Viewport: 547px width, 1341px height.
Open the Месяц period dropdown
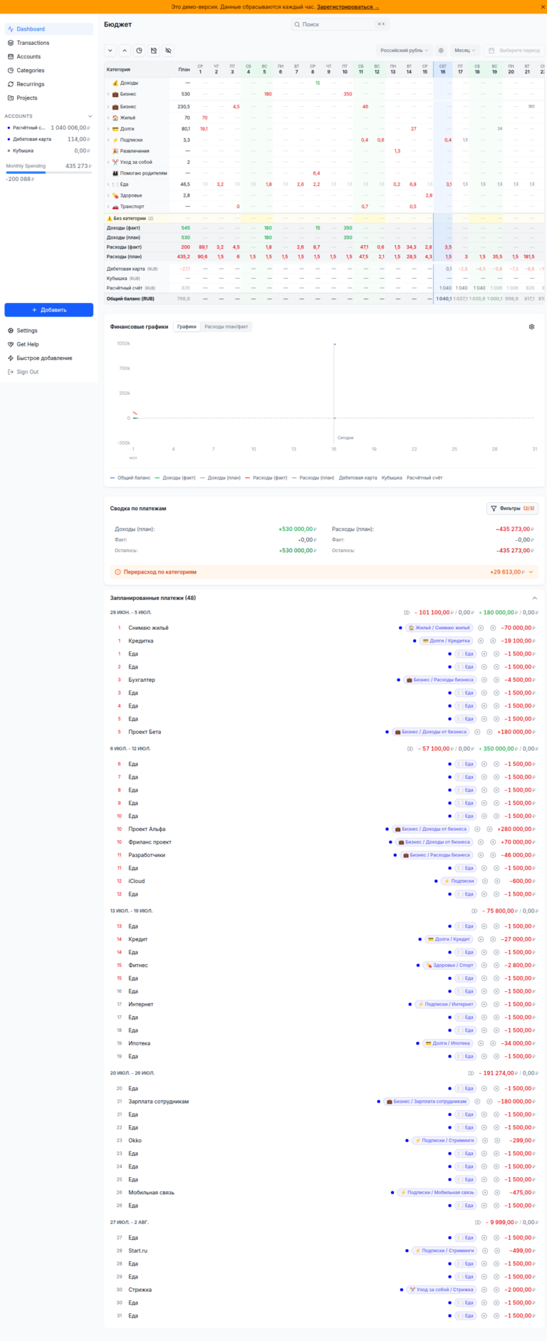(x=465, y=51)
